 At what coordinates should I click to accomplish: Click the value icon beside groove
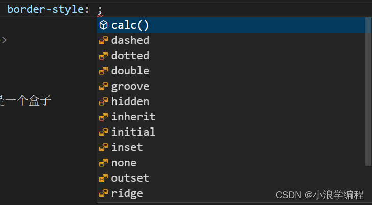pos(103,86)
